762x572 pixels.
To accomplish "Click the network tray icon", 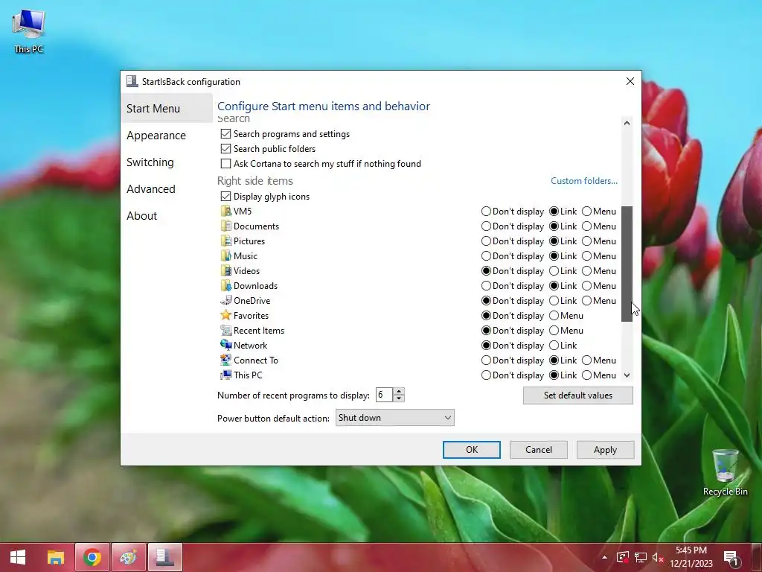I will click(x=641, y=557).
